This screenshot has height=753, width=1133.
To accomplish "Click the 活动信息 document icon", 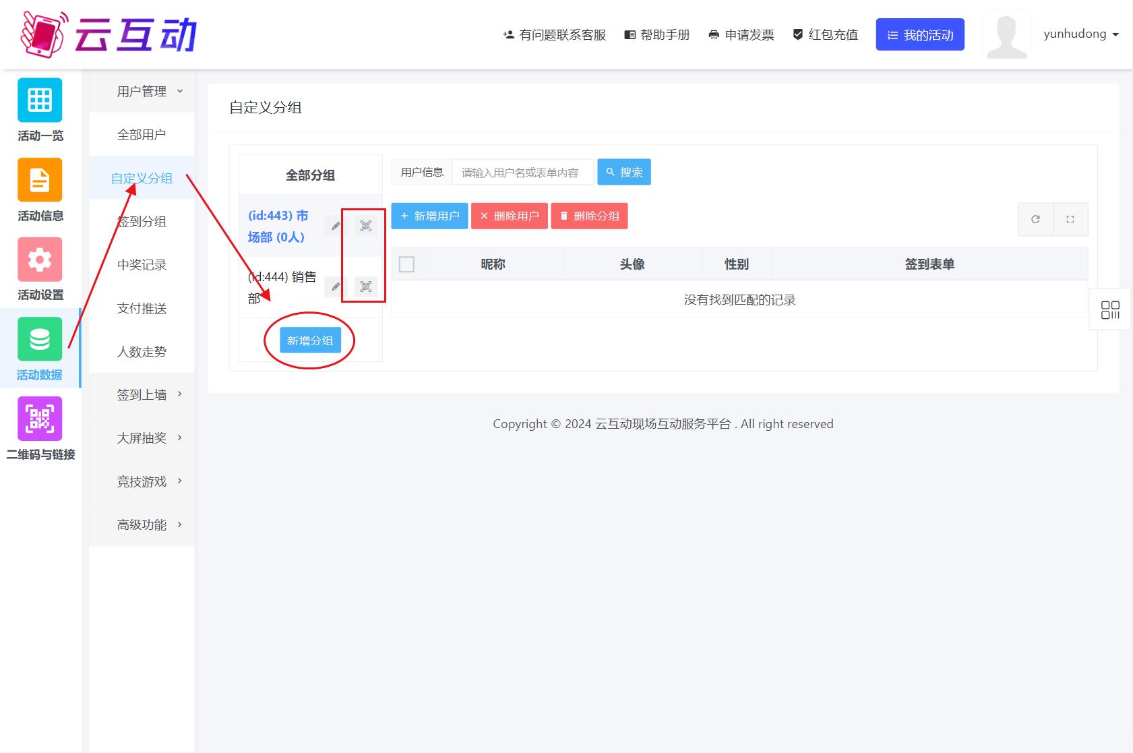I will coord(40,180).
